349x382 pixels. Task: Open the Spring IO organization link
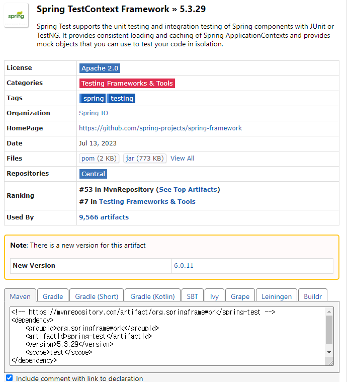click(94, 113)
